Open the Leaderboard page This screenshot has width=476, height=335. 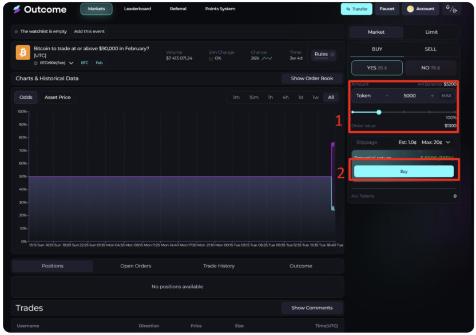(137, 9)
